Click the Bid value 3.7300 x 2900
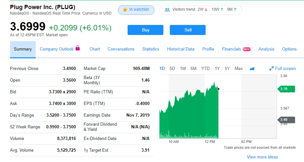This screenshot has height=162, width=304. point(62,92)
